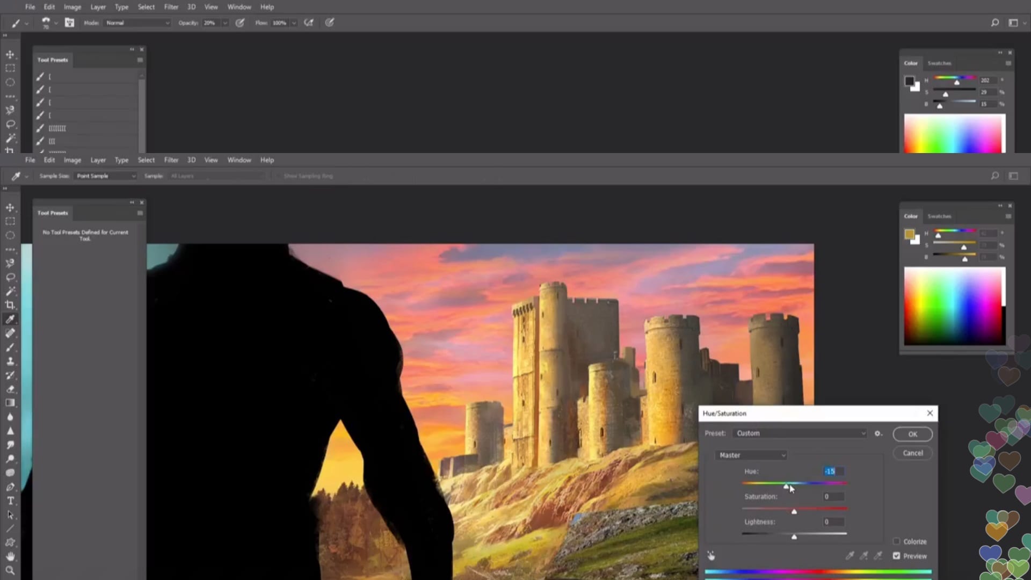1031x580 pixels.
Task: Open the Sample Size Point Sample dropdown
Action: (x=105, y=176)
